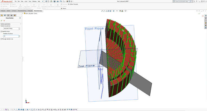Viewport: 207px width, 111px height.
Task: Toggle the Stacked section checkbox
Action: pyautogui.click(x=1, y=31)
